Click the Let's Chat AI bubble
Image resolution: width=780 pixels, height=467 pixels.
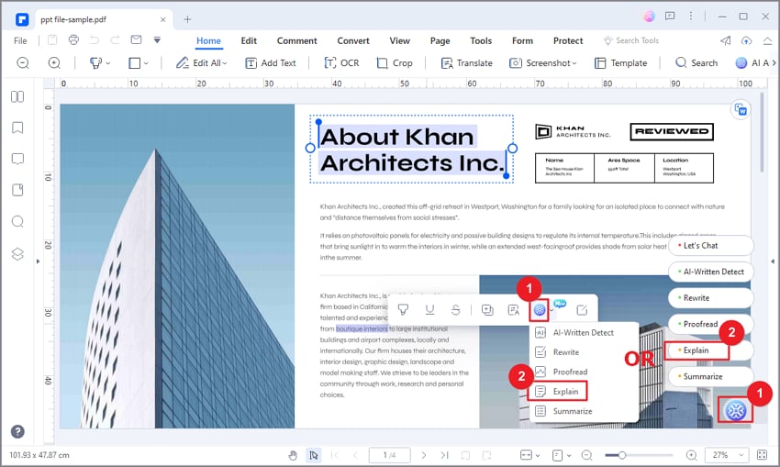coord(710,245)
